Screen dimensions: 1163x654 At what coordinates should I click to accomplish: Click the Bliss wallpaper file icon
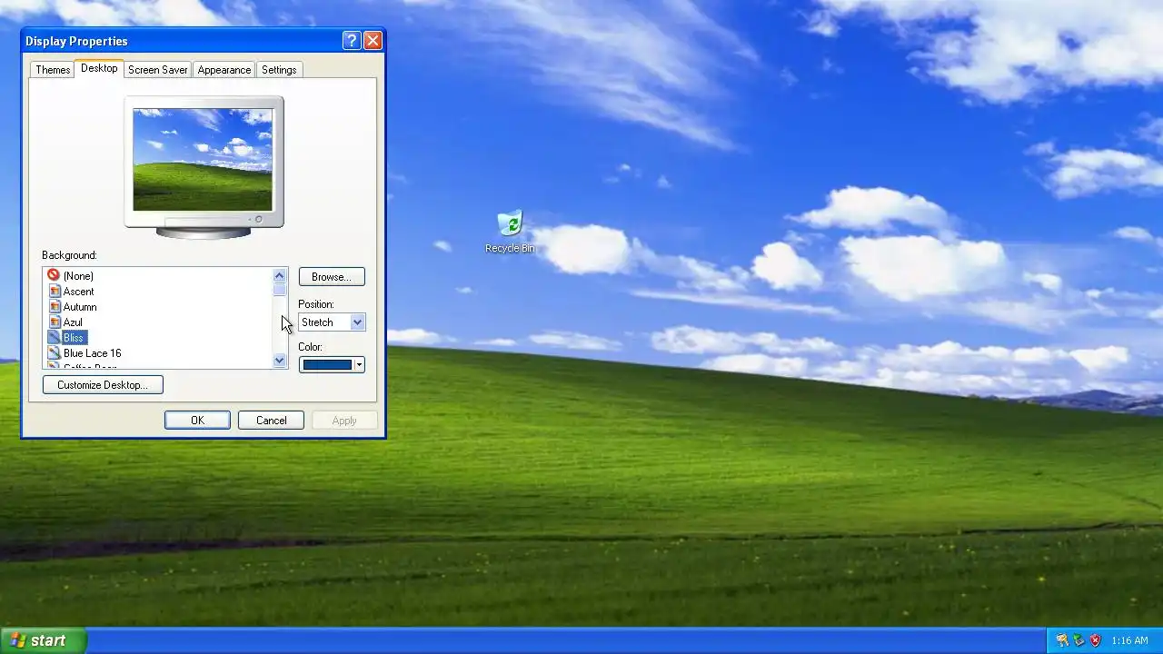tap(55, 337)
